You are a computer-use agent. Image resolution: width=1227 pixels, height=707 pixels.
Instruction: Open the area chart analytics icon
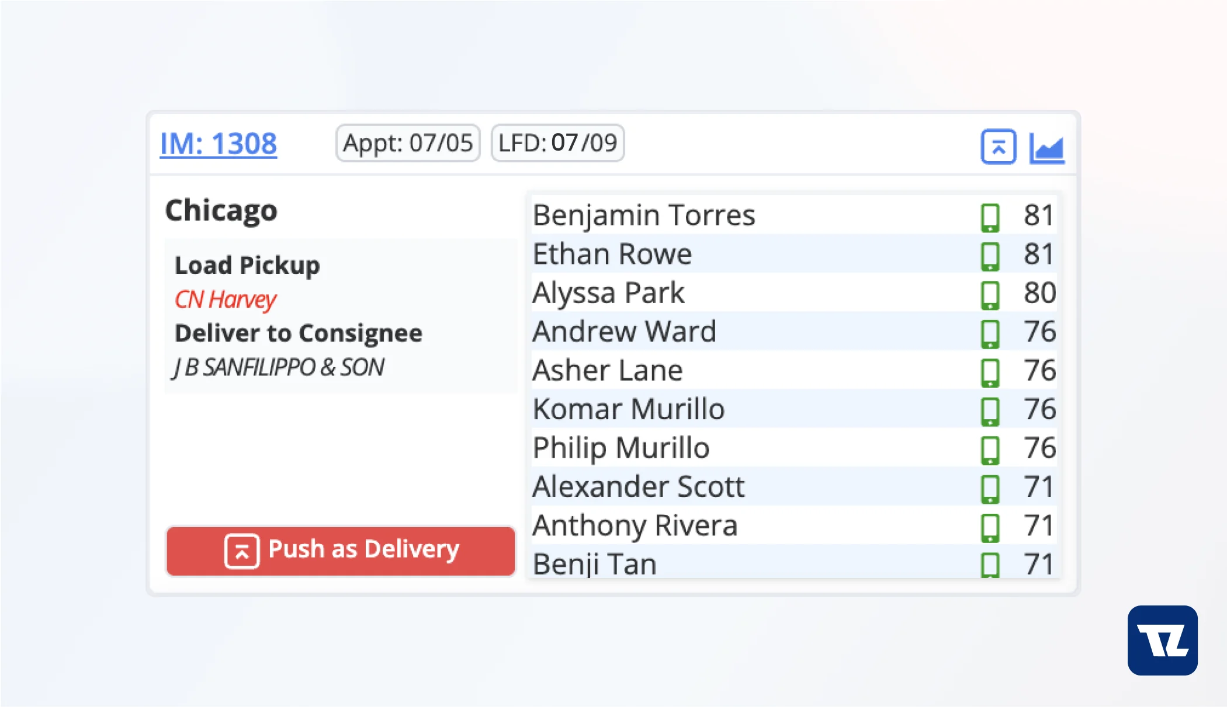pyautogui.click(x=1046, y=148)
